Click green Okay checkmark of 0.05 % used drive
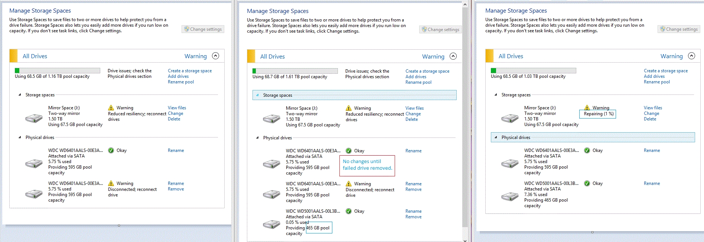Image resolution: width=704 pixels, height=242 pixels. [349, 211]
